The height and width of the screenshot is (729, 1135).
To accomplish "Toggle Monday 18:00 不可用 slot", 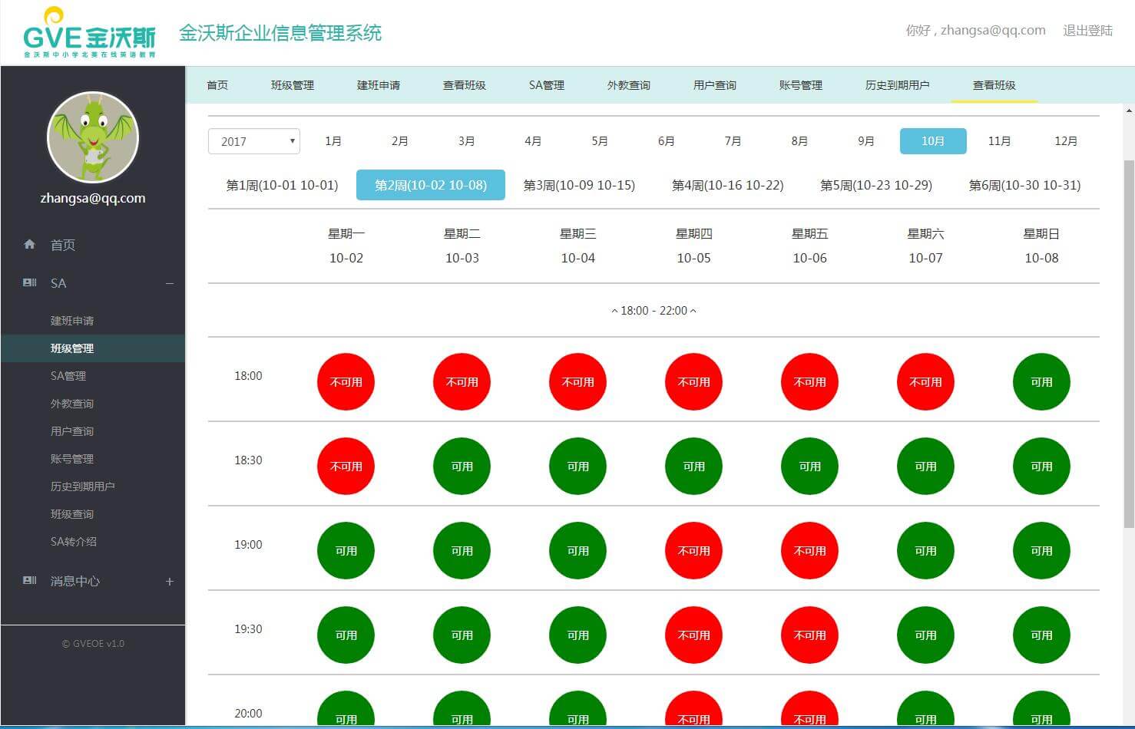I will [346, 382].
